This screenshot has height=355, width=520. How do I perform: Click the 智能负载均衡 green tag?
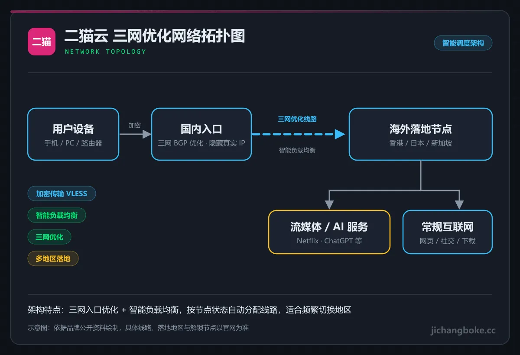[x=57, y=215]
